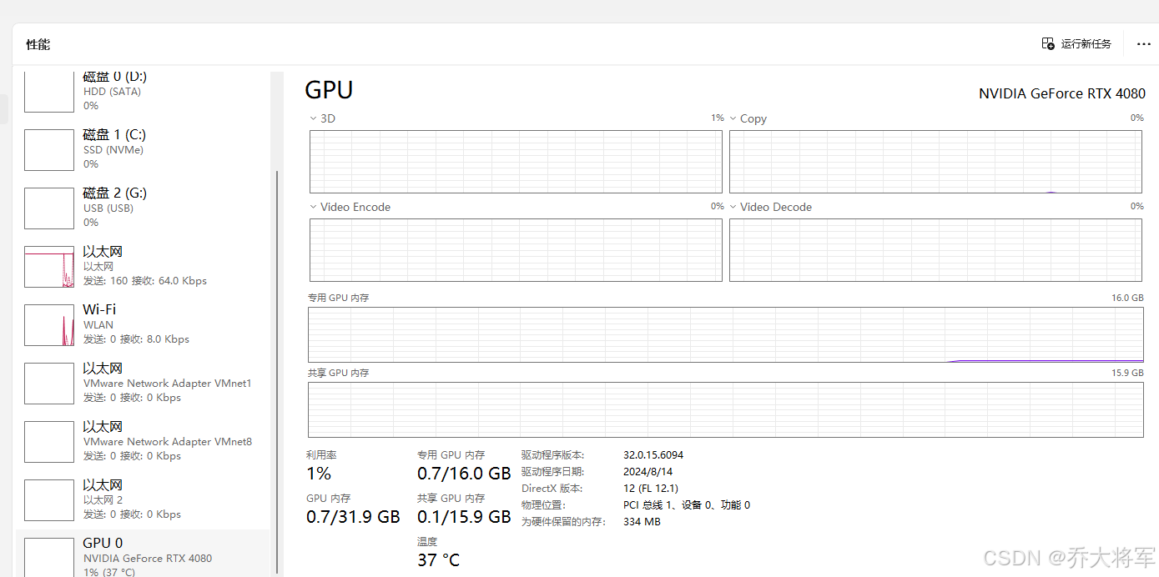Screen dimensions: 1159x577
Task: Click the 驱动程序版本 label
Action: (x=553, y=455)
